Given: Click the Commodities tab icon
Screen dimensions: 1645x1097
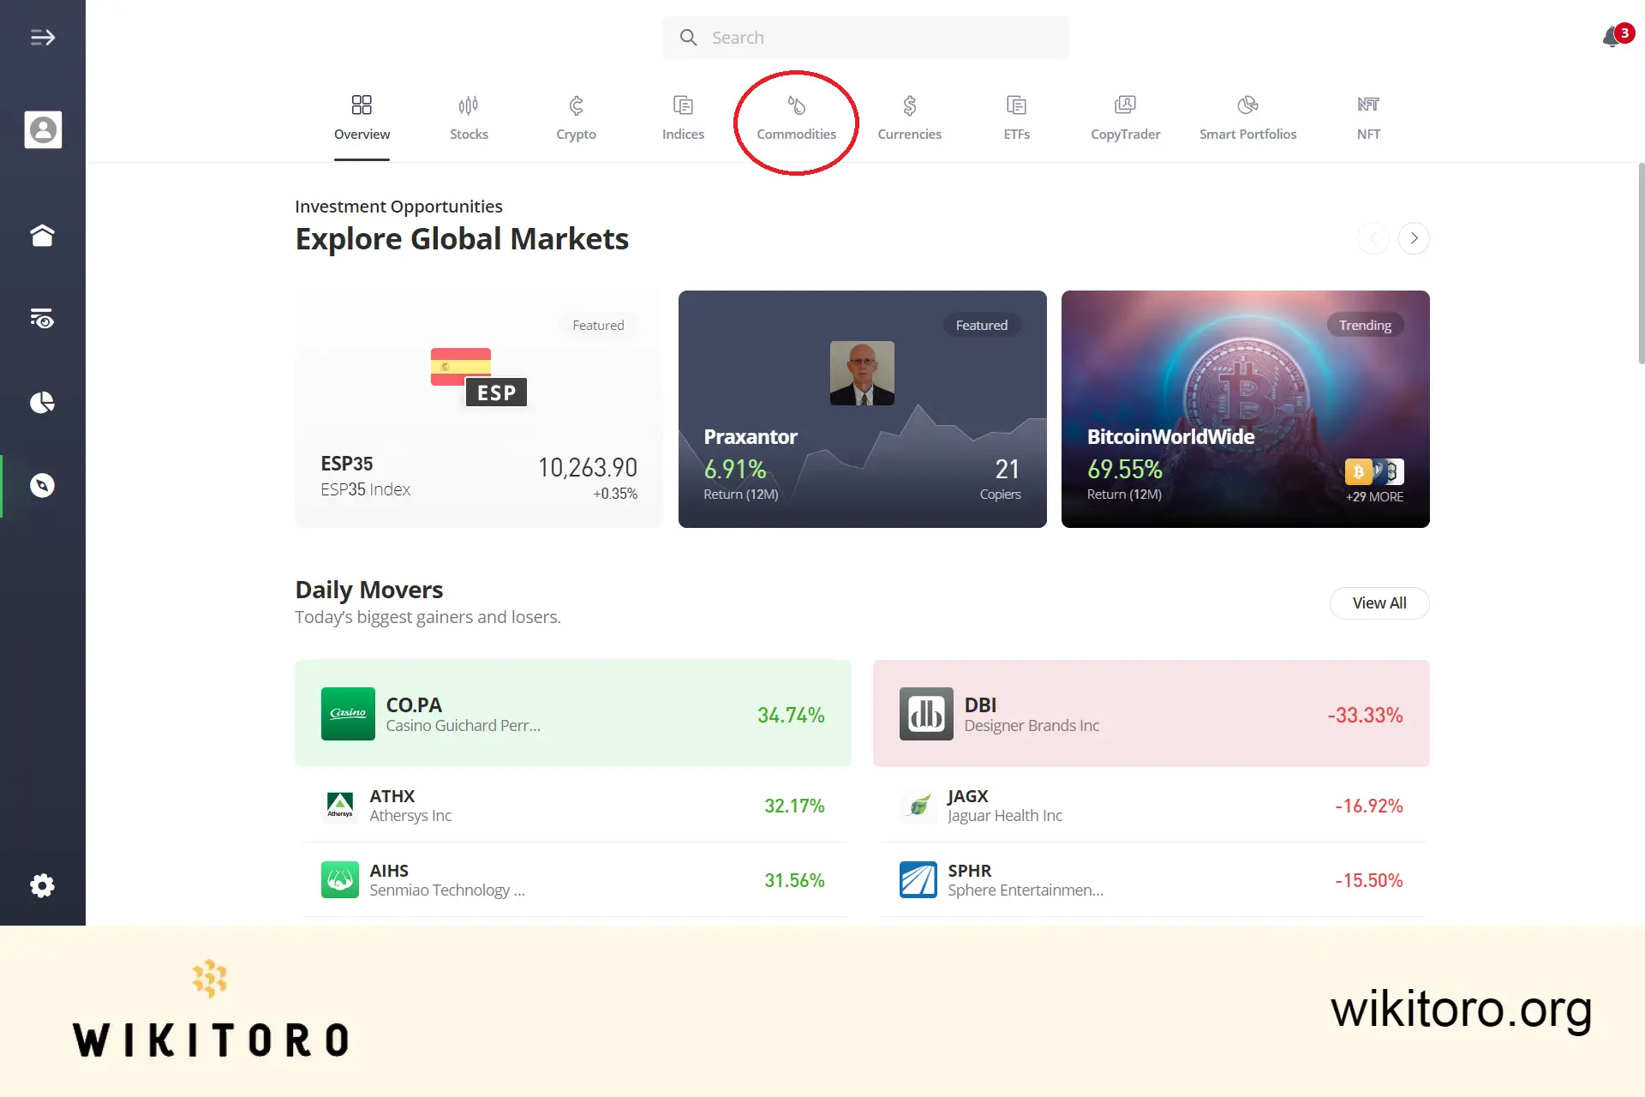Looking at the screenshot, I should point(796,104).
